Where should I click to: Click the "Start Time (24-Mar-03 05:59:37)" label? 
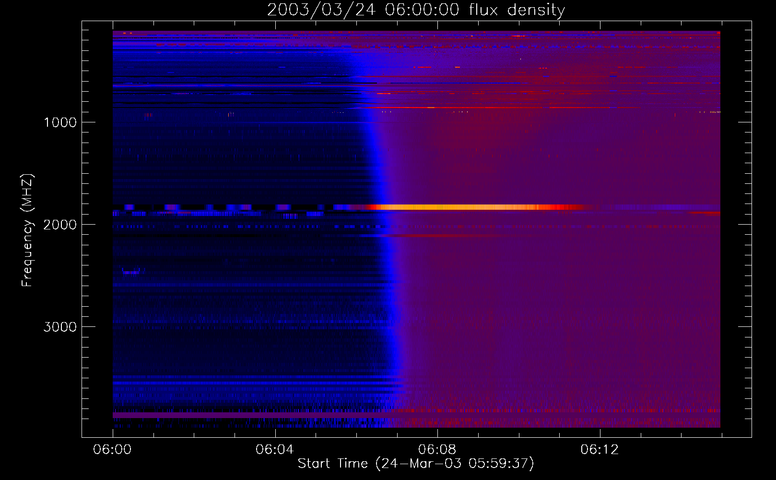point(416,464)
